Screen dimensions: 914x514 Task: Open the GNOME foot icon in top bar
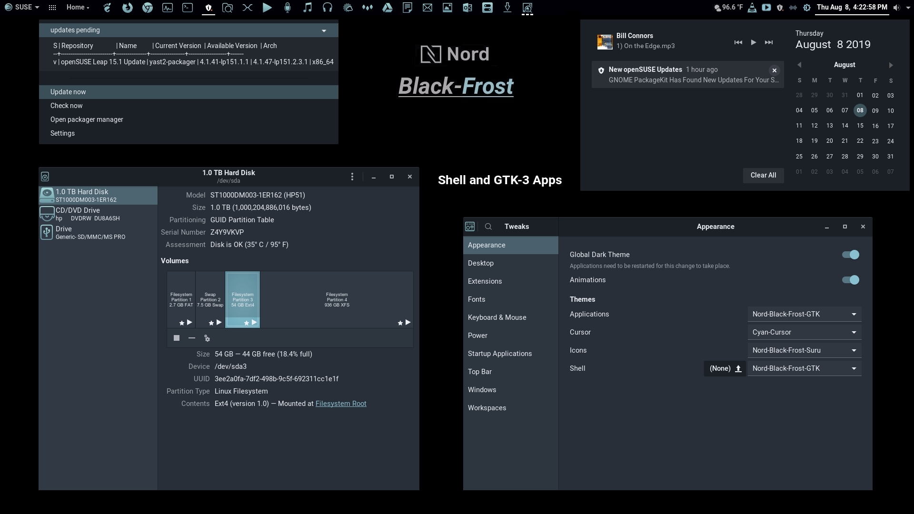107,8
